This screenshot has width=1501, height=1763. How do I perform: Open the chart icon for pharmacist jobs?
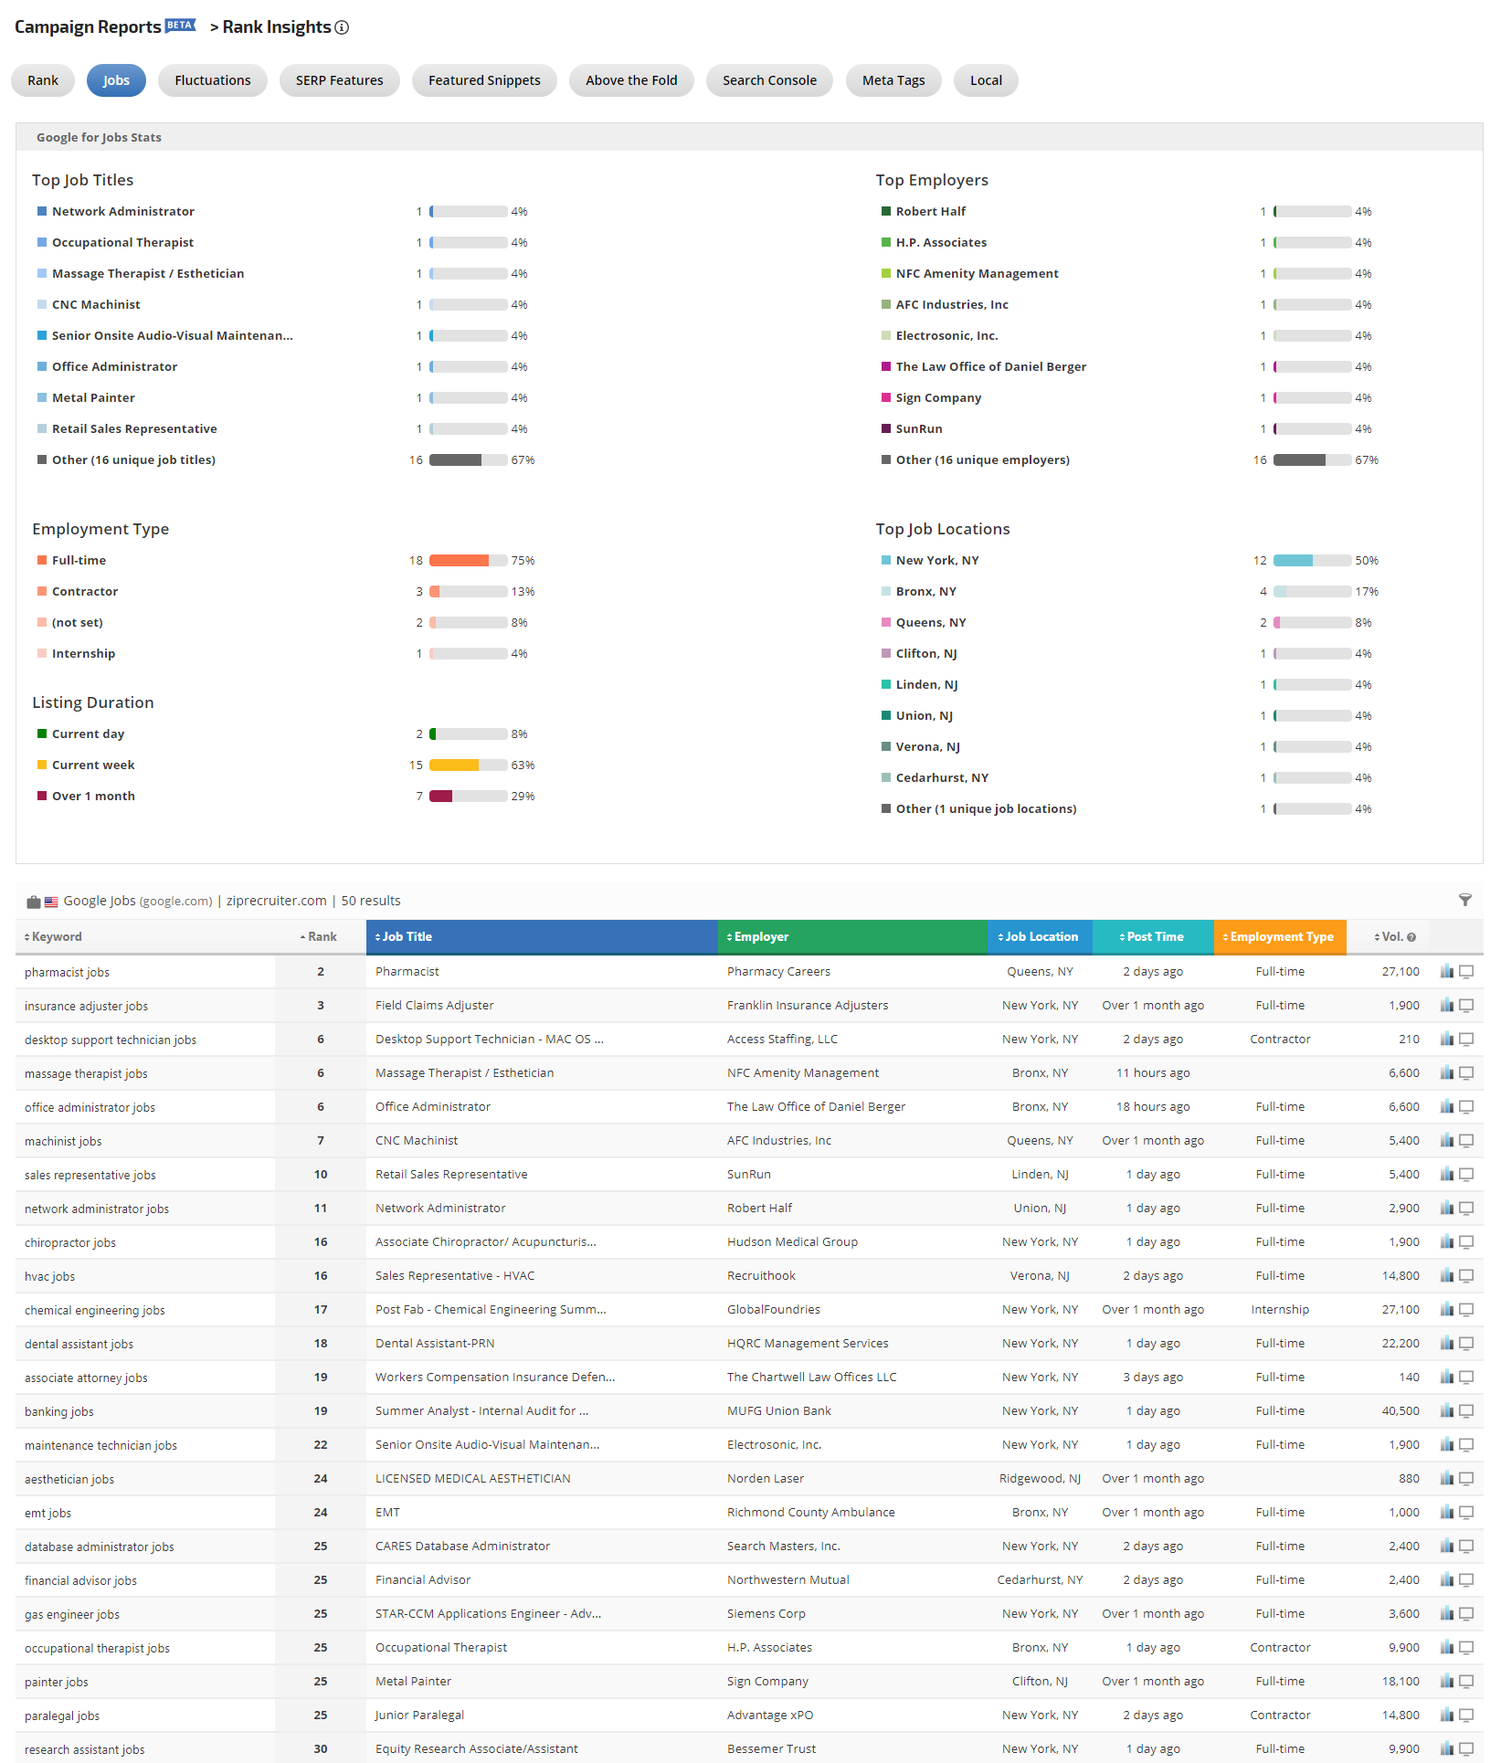(1447, 971)
